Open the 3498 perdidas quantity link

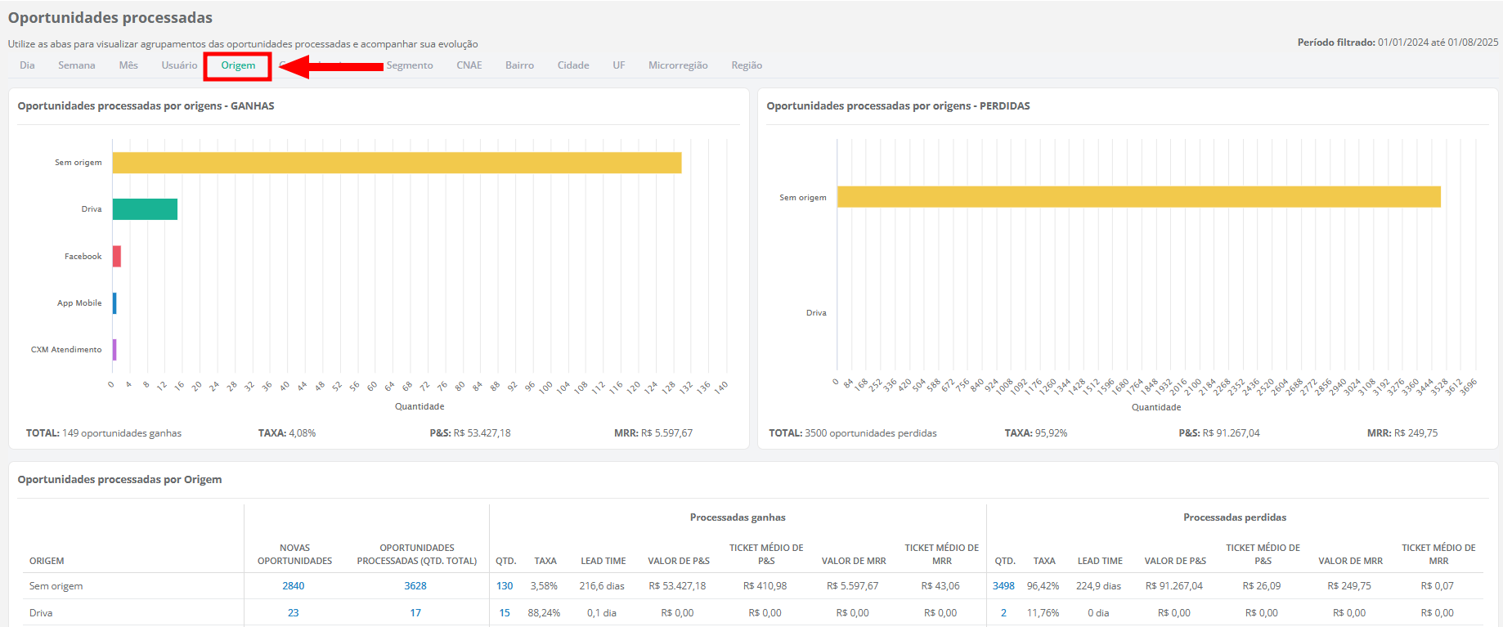1003,586
